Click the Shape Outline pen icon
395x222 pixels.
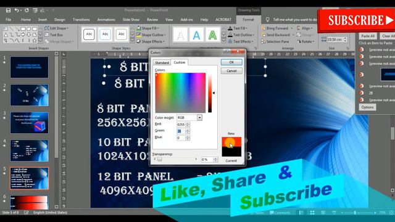[x=138, y=35]
